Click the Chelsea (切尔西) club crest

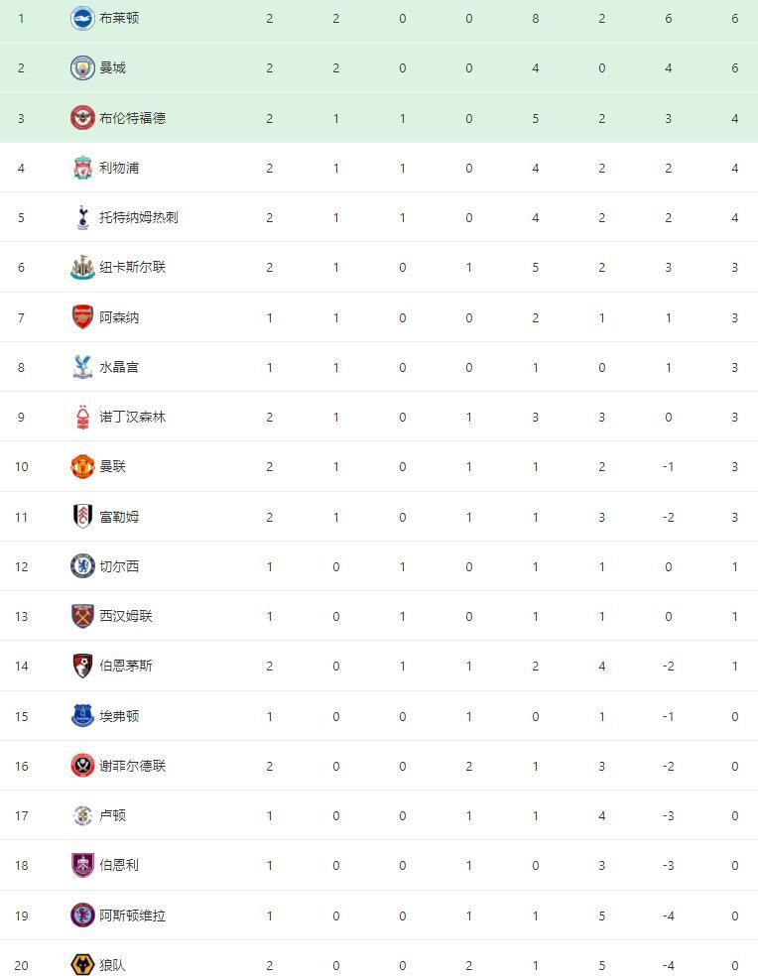tap(82, 566)
